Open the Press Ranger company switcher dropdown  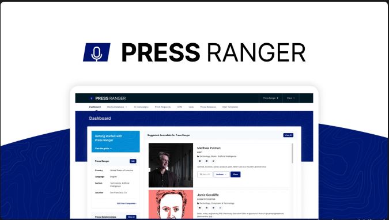pyautogui.click(x=271, y=98)
